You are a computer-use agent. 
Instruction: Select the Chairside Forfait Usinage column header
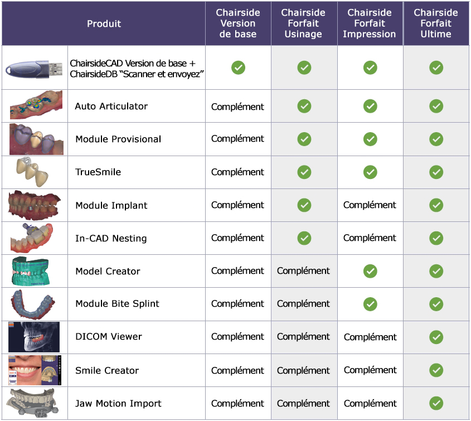303,23
